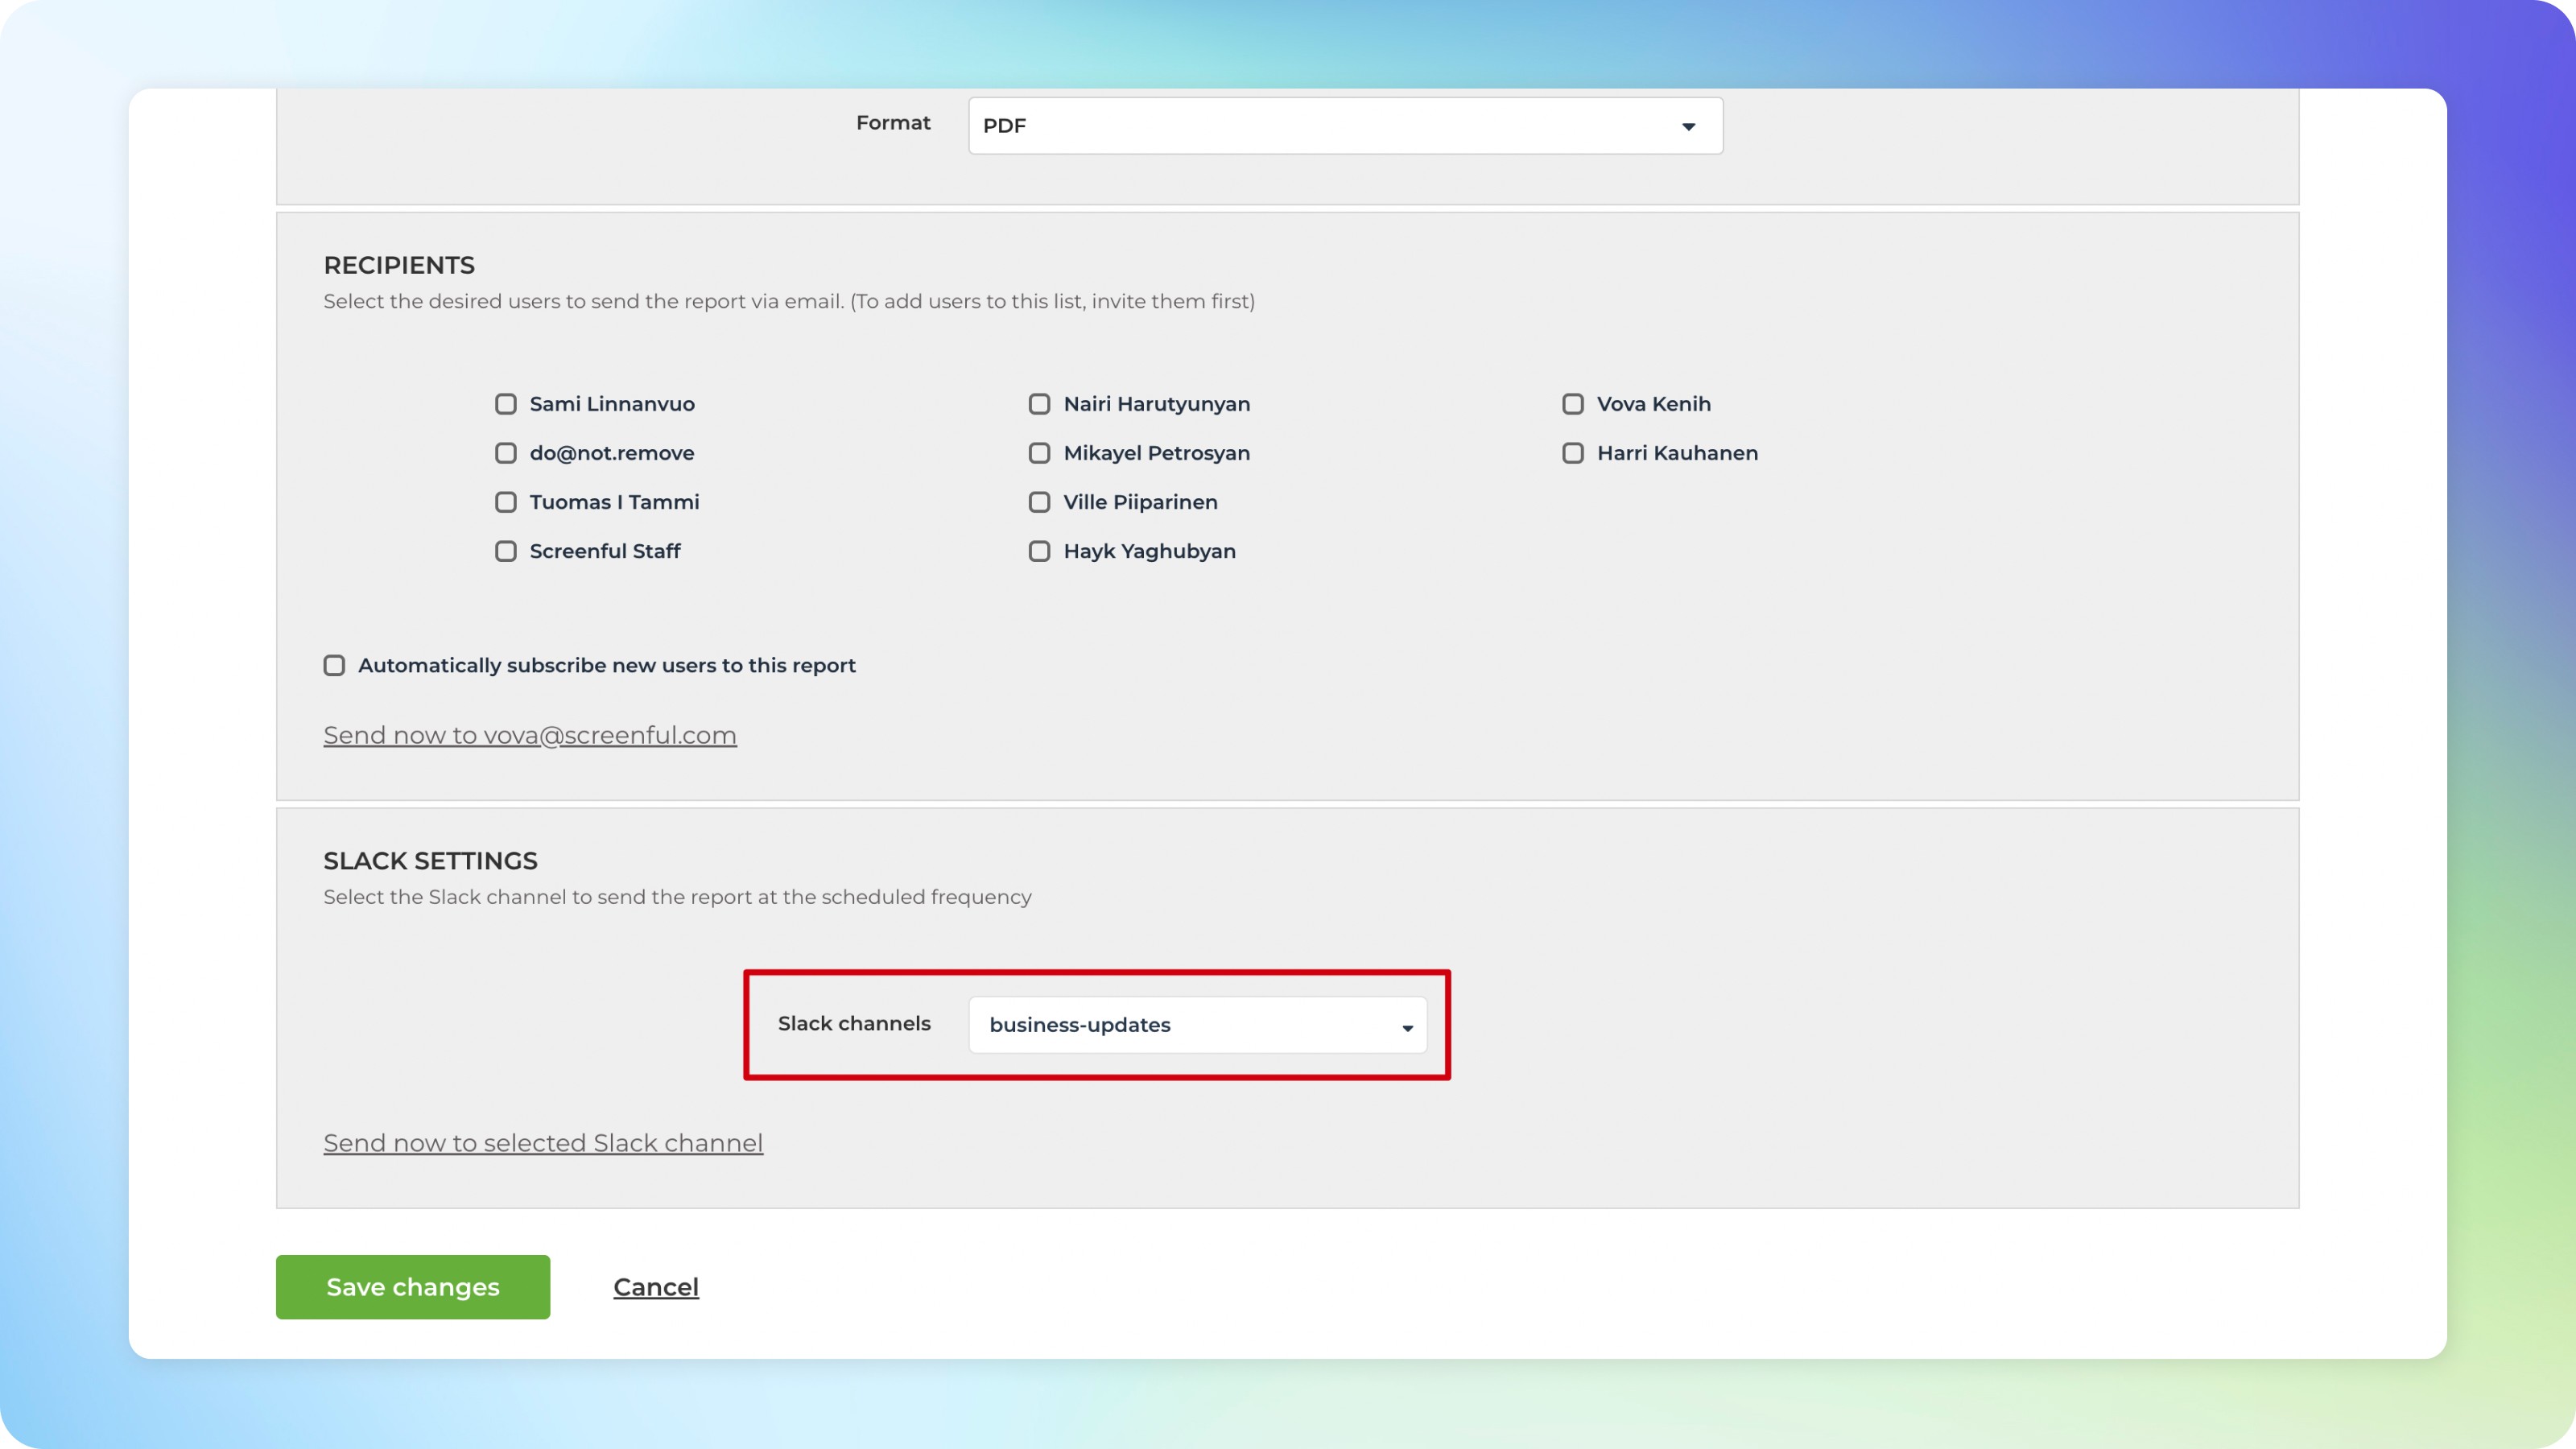
Task: Tick the Tuomas I Tammi checkbox
Action: point(506,502)
